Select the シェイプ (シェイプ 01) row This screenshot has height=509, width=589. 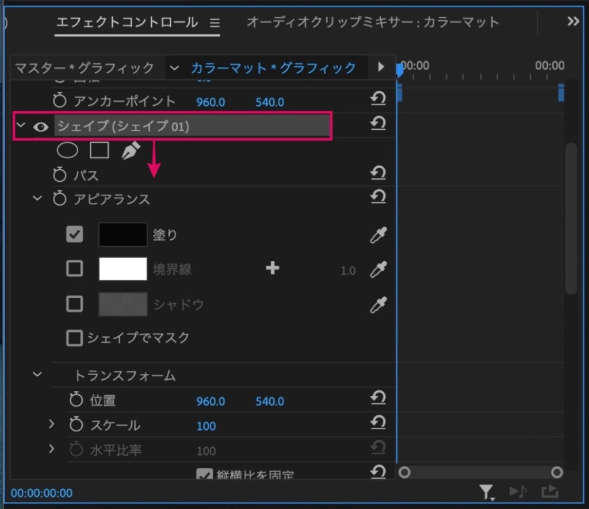click(192, 125)
